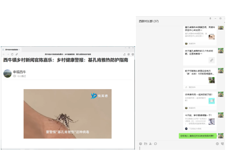Open the 幸福西牛 account name link
228x152 pixels.
pos(19,72)
